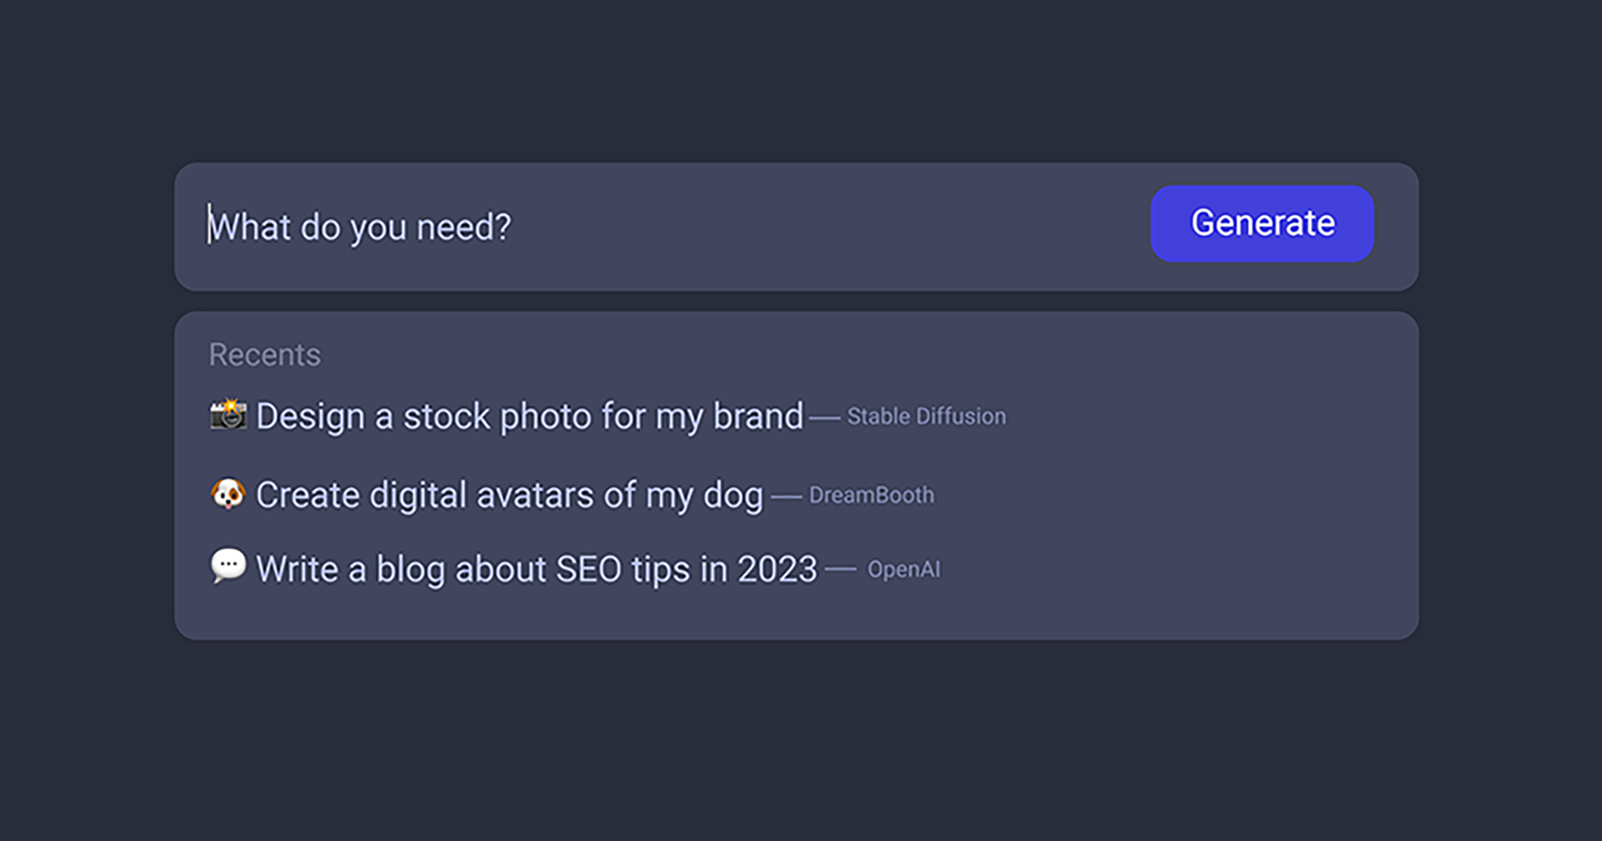This screenshot has width=1602, height=841.
Task: Click the Recents section heading
Action: click(x=265, y=355)
